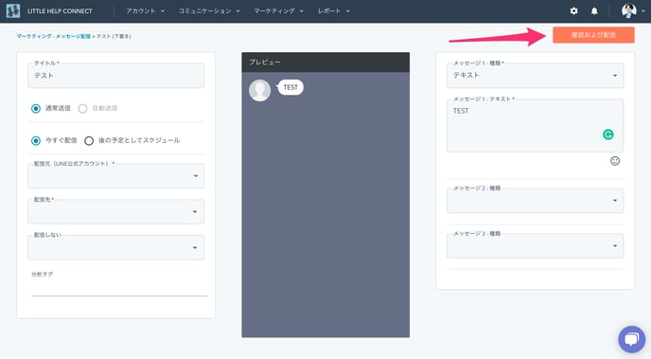
Task: Open the emoji picker smiley icon
Action: pos(615,161)
